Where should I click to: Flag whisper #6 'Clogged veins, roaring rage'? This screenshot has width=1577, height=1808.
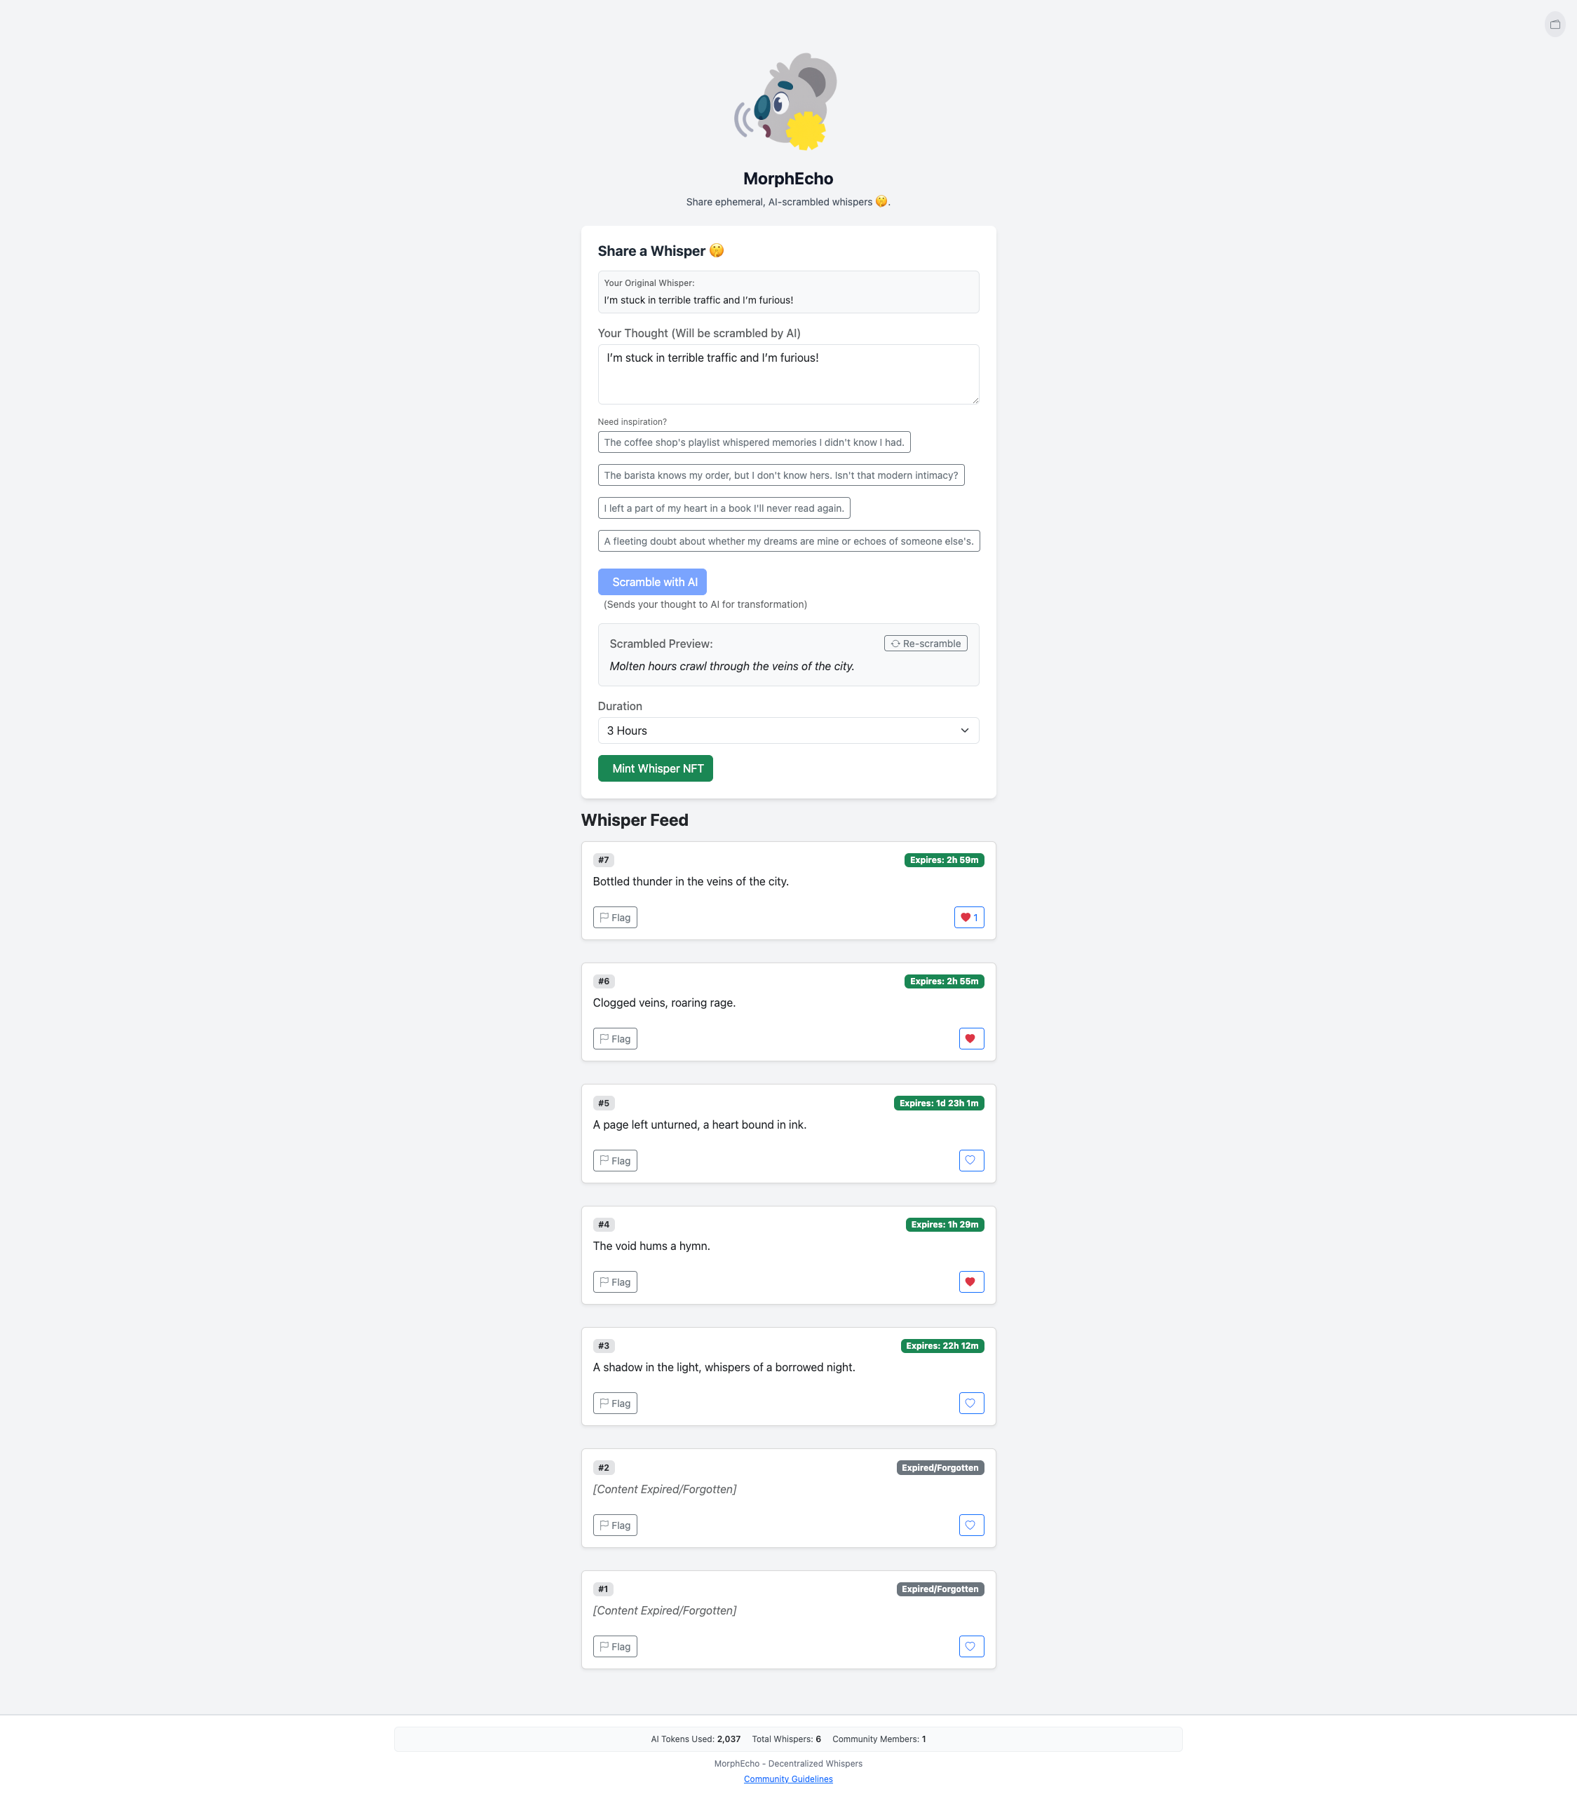tap(614, 1038)
